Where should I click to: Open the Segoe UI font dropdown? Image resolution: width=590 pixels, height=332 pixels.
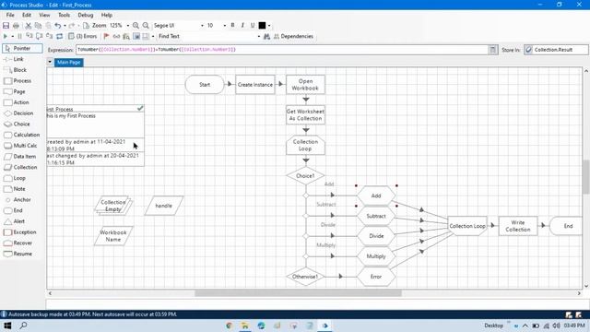point(202,26)
